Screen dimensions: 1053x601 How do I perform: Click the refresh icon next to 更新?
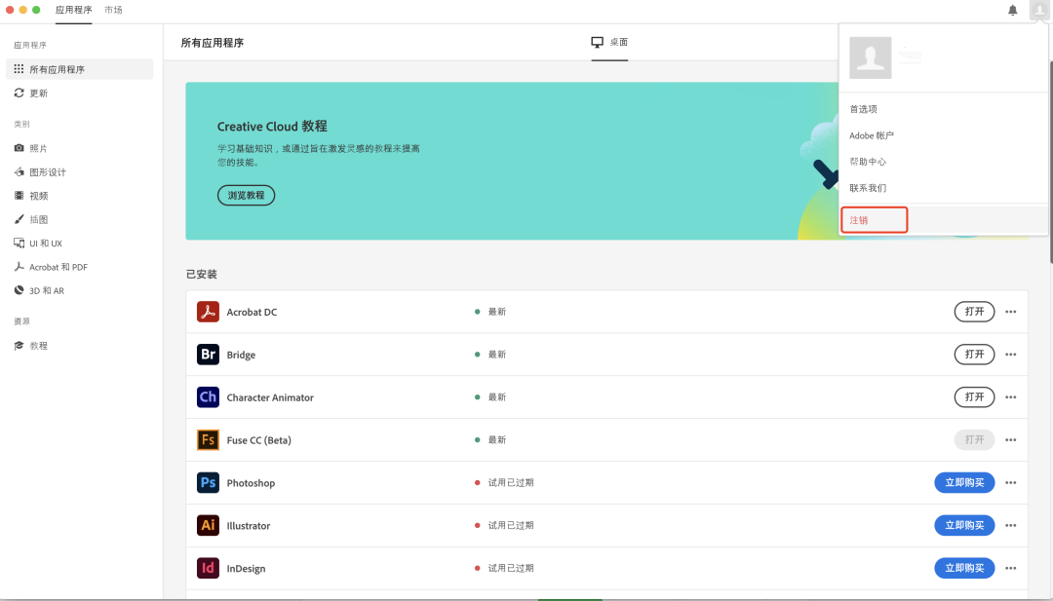[19, 93]
